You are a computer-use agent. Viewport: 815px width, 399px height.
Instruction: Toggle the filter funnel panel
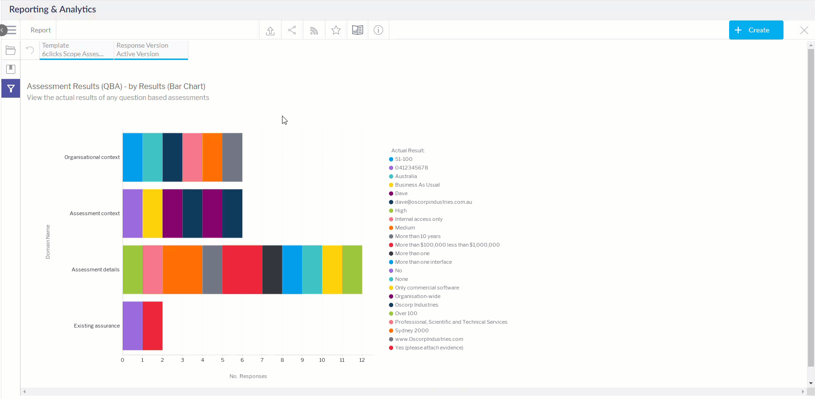click(10, 89)
